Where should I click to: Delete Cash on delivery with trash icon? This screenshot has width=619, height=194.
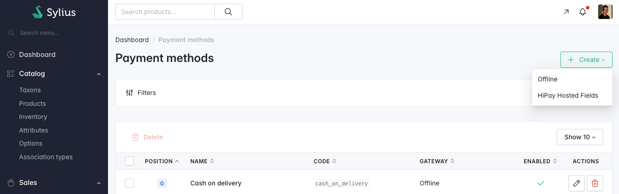(x=595, y=183)
